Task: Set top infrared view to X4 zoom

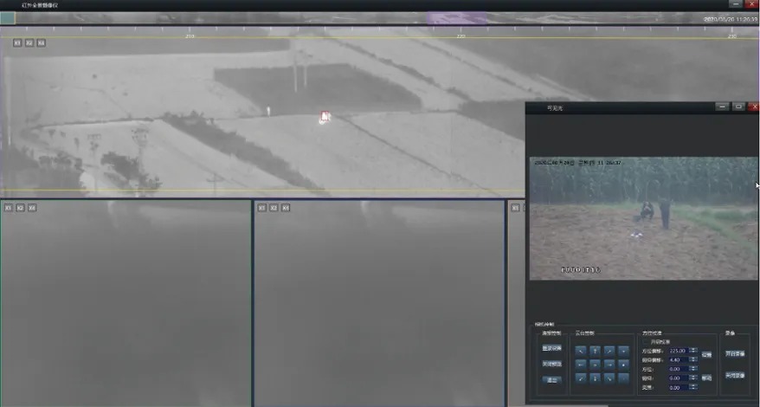Action: point(41,42)
